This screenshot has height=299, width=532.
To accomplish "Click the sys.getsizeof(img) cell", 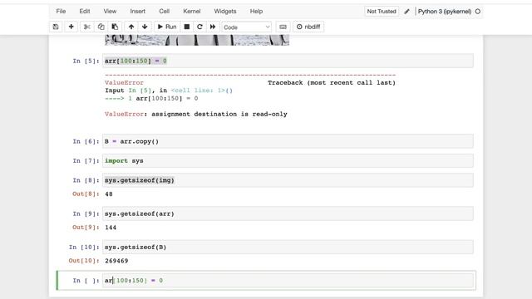I will (288, 180).
